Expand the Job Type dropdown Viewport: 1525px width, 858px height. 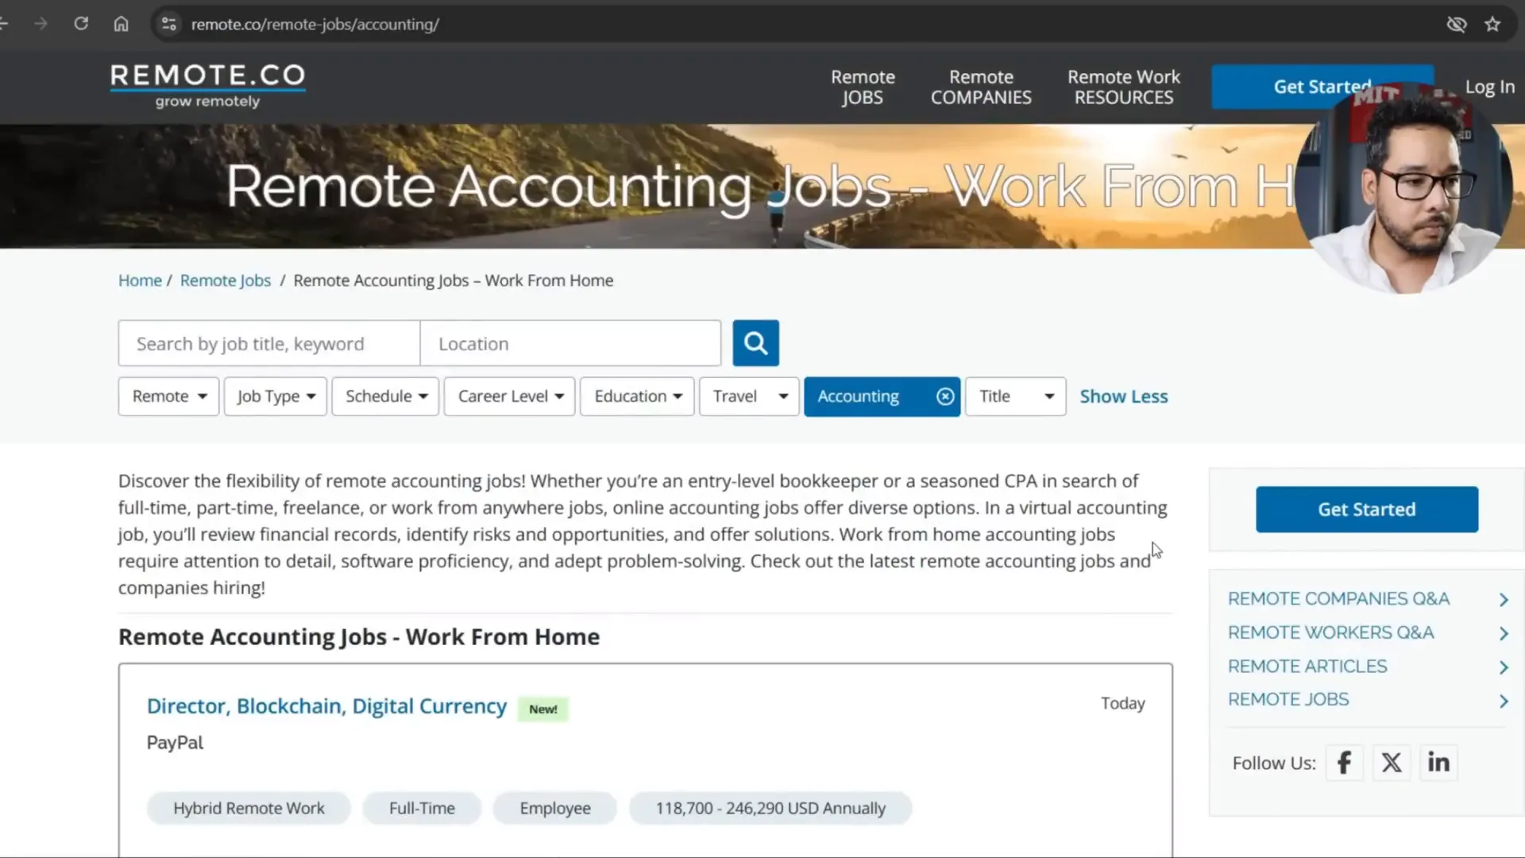(276, 396)
